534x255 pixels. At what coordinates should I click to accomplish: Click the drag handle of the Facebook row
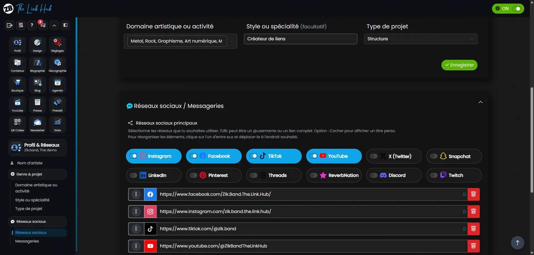[136, 194]
